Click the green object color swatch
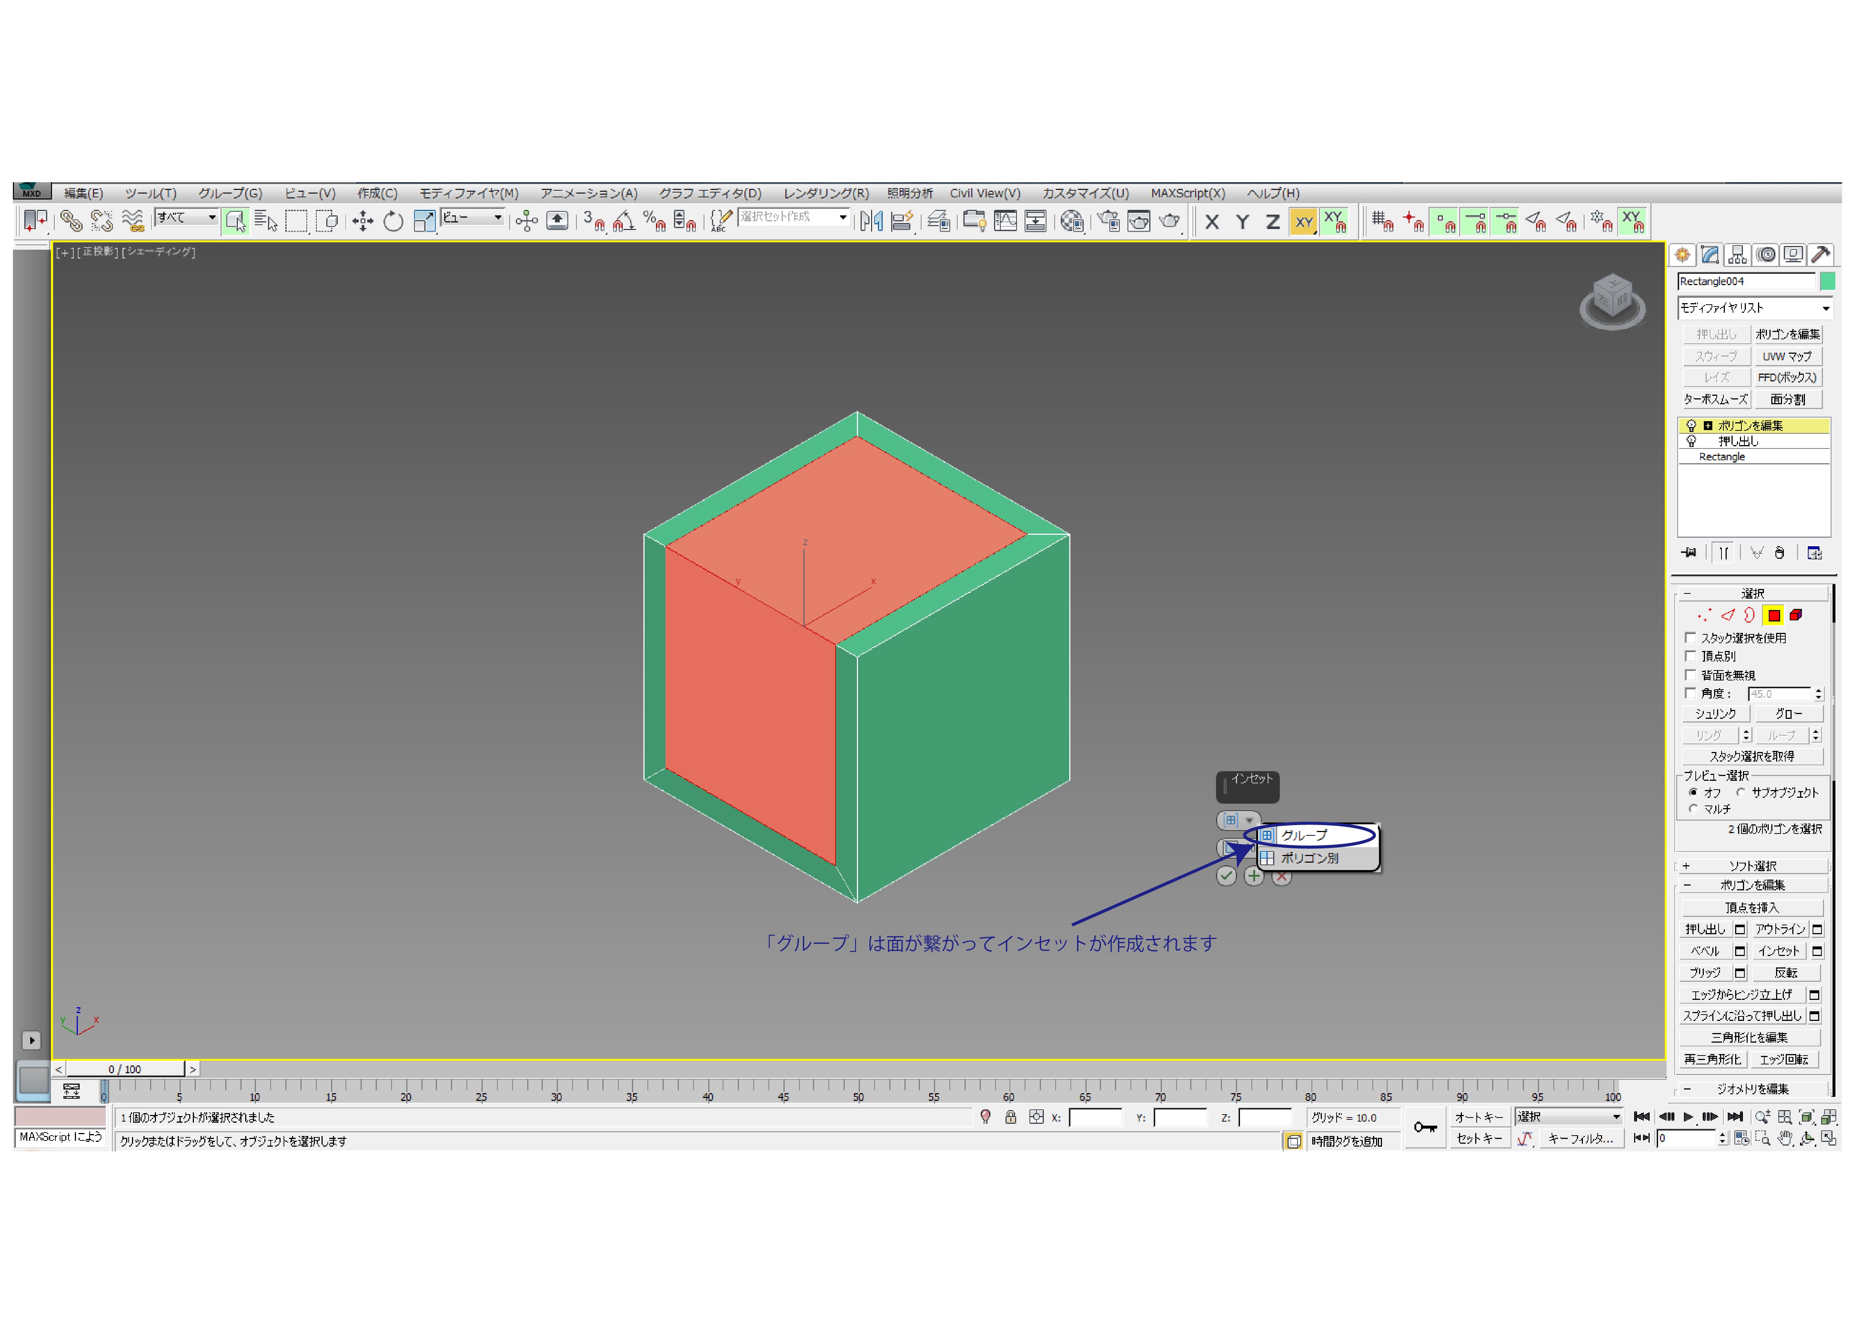Image resolution: width=1855 pixels, height=1320 pixels. [x=1827, y=281]
